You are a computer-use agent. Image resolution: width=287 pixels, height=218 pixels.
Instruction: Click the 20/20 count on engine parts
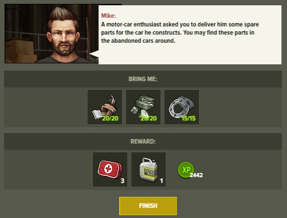coord(149,119)
